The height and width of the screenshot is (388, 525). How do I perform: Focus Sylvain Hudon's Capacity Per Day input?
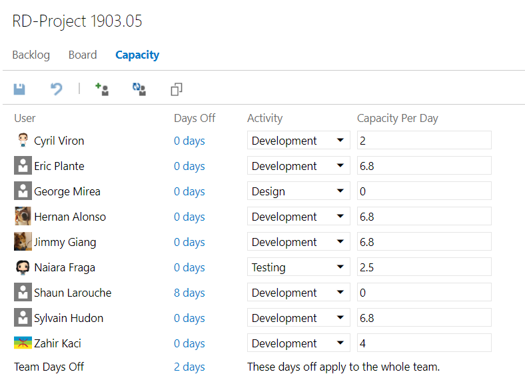pos(424,318)
